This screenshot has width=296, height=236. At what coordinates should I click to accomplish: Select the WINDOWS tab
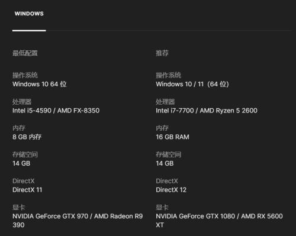tap(29, 14)
